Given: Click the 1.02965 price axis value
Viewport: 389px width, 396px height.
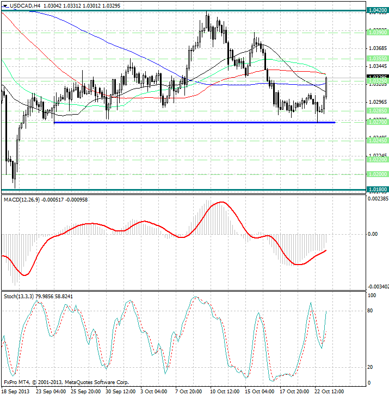Looking at the screenshot, I should (x=378, y=102).
